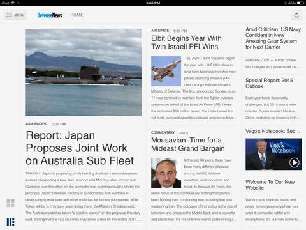The image size is (306, 230).
Task: Play the Vago's Notebook video
Action: pos(295,163)
